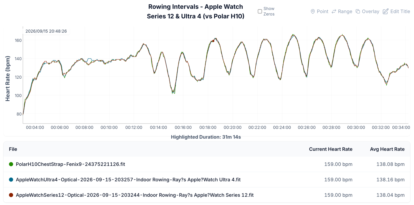
Task: Click the 00:34:00 x-axis tick label
Action: coord(401,127)
